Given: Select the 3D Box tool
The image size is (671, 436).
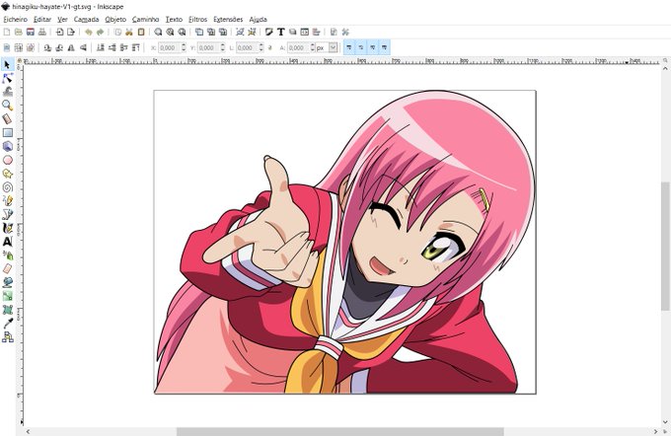Looking at the screenshot, I should (x=7, y=146).
